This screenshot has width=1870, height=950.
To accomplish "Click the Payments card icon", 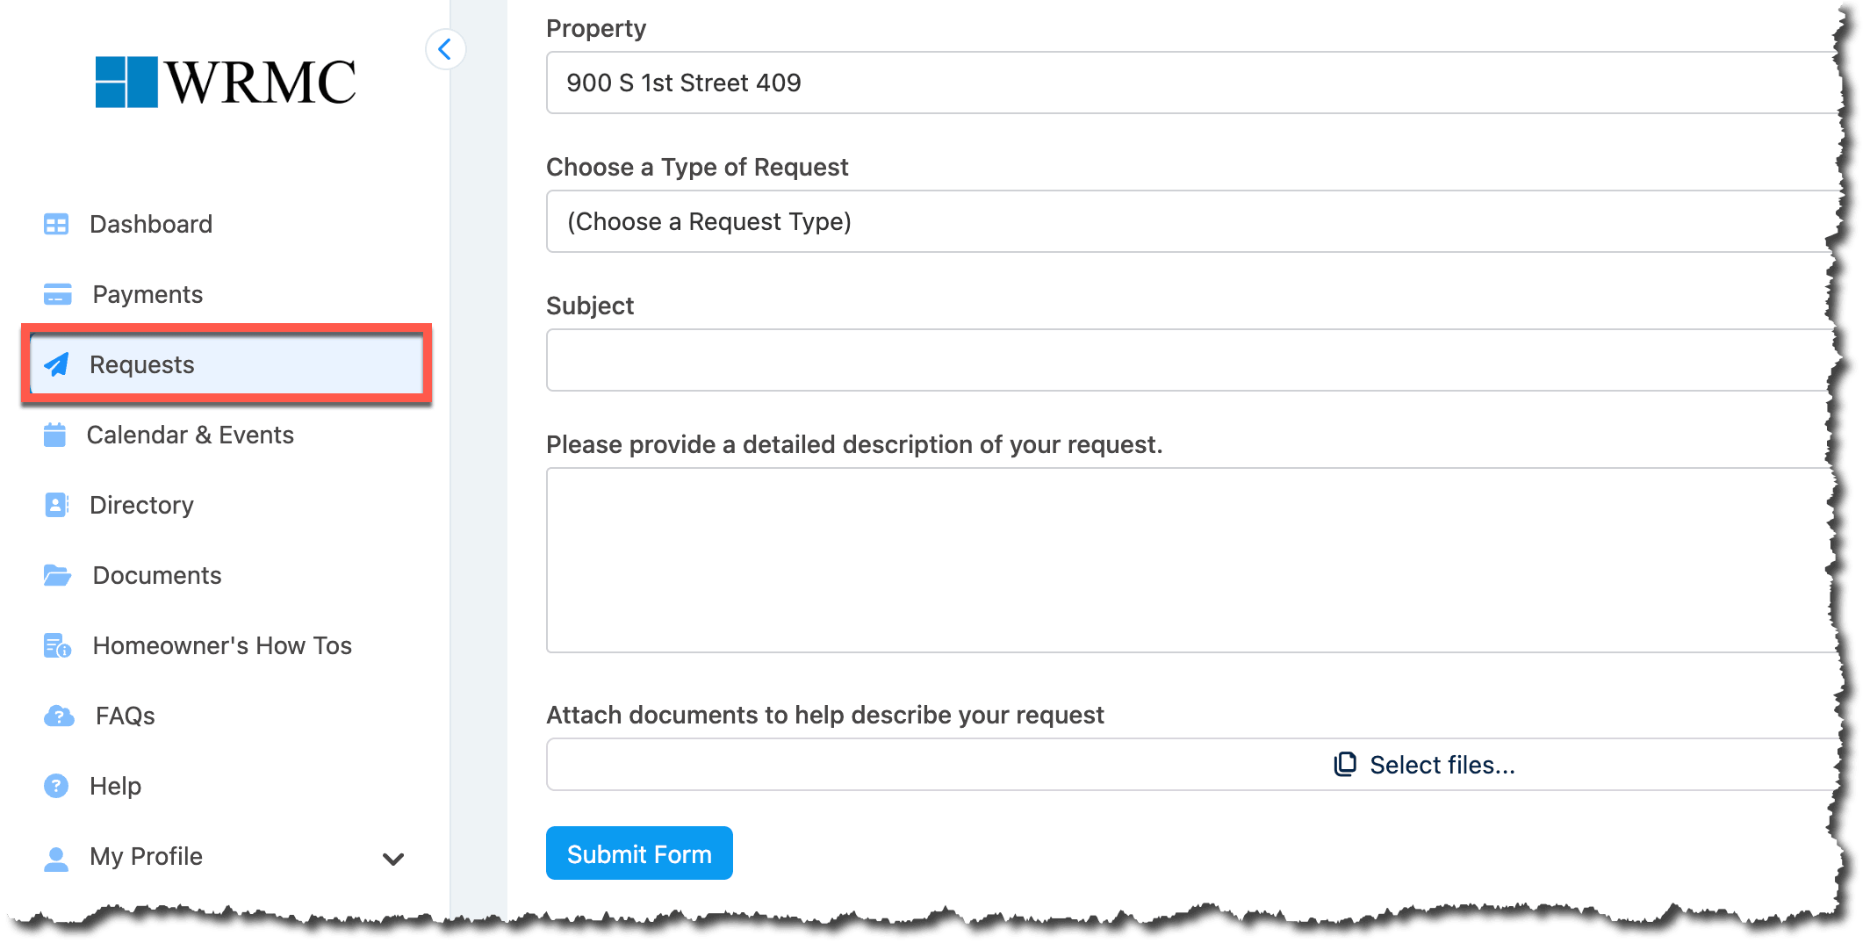I will (x=58, y=295).
